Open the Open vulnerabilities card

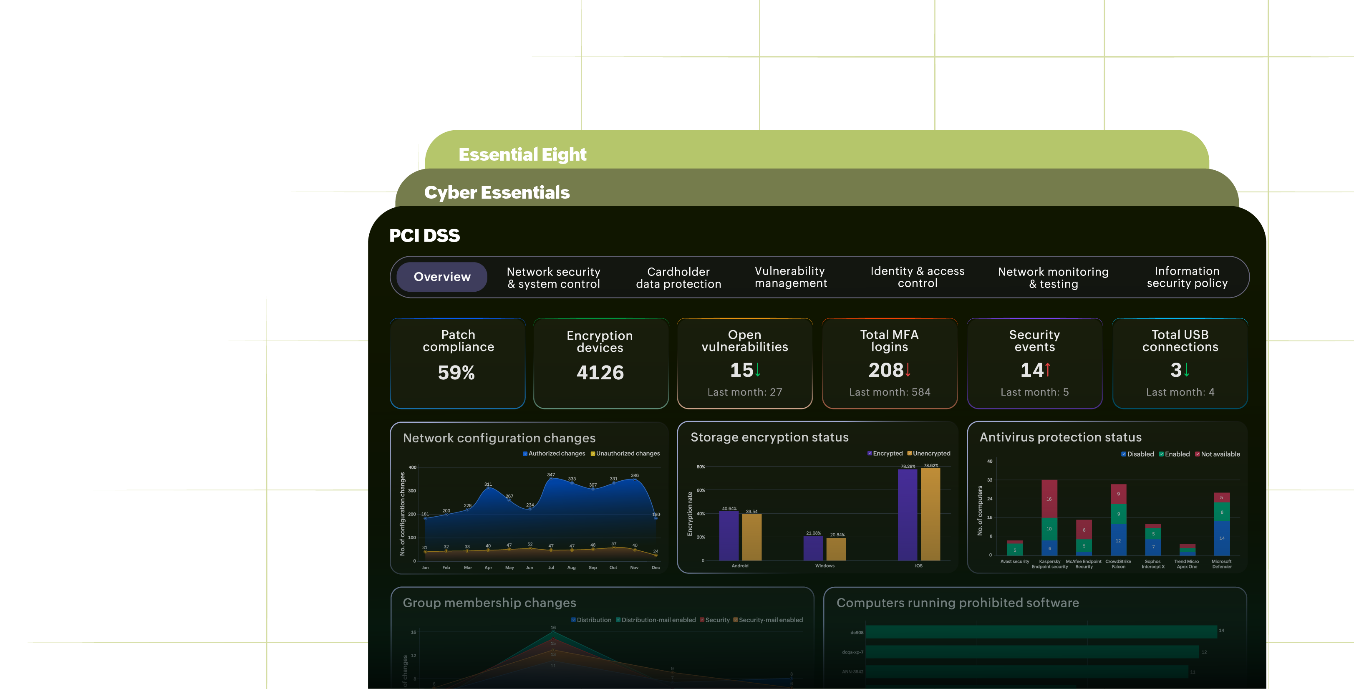pos(745,363)
